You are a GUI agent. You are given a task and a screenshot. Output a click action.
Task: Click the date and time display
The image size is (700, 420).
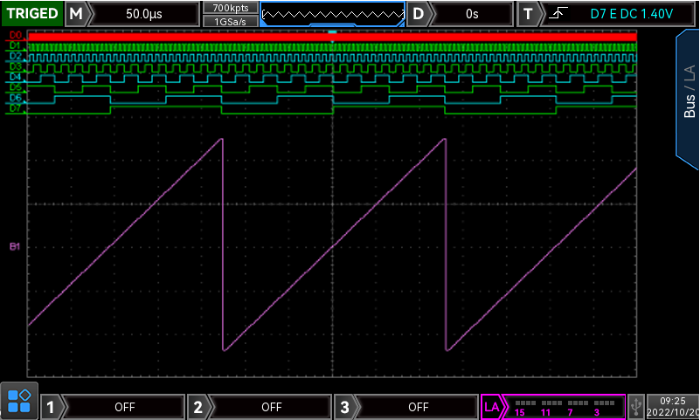click(673, 406)
